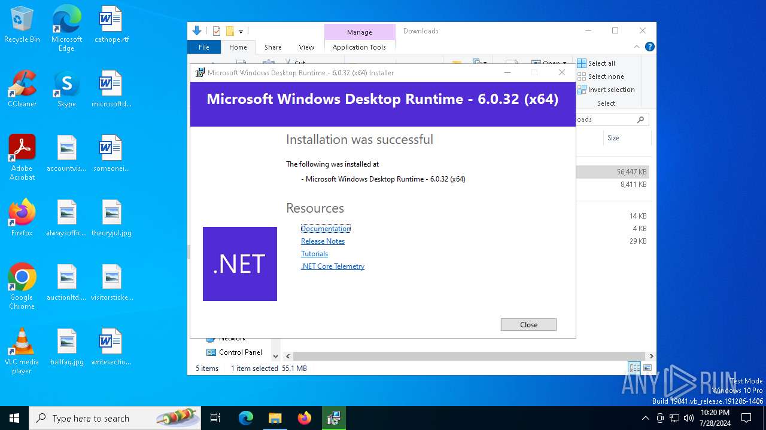The image size is (766, 430).
Task: Select the CCleaner desktop shortcut
Action: 22,90
